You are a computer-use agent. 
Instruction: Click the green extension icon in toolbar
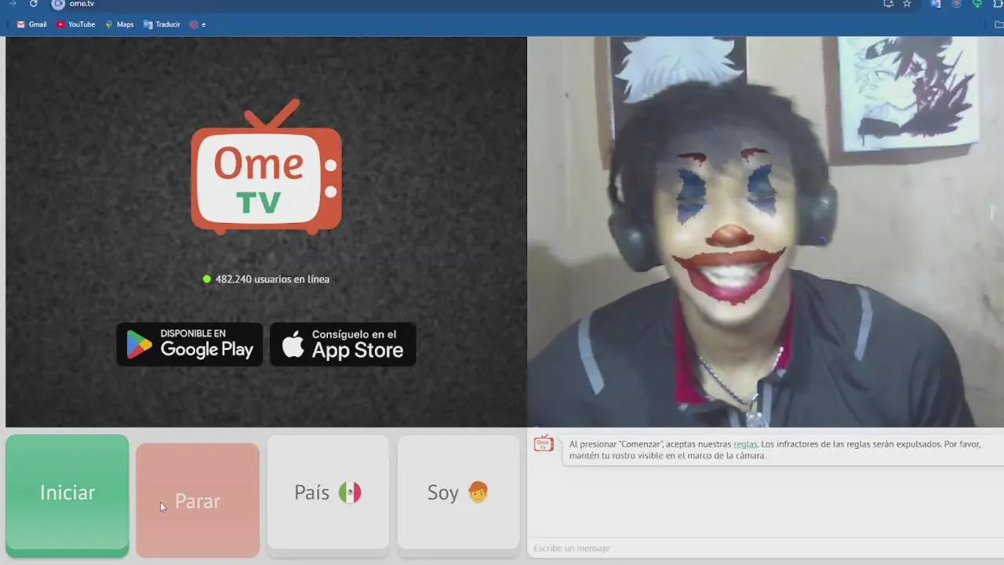977,4
